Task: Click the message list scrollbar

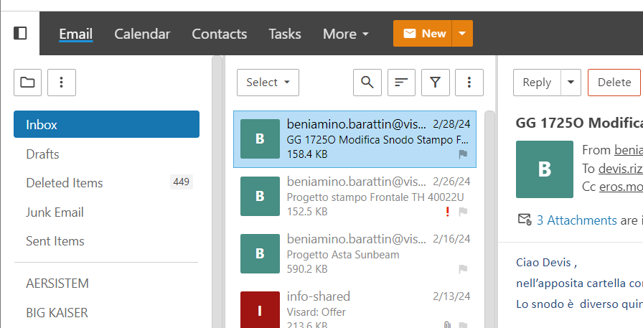Action: pos(490,215)
